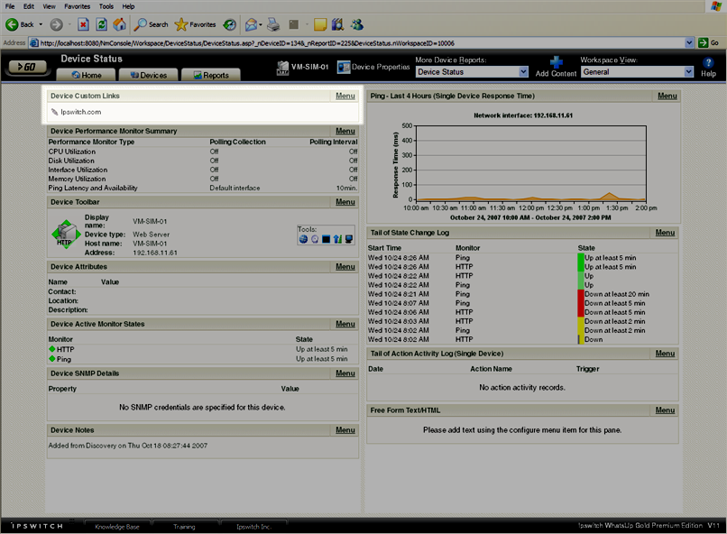Open Menu for Device Custom Links pane
727x534 pixels.
click(345, 96)
